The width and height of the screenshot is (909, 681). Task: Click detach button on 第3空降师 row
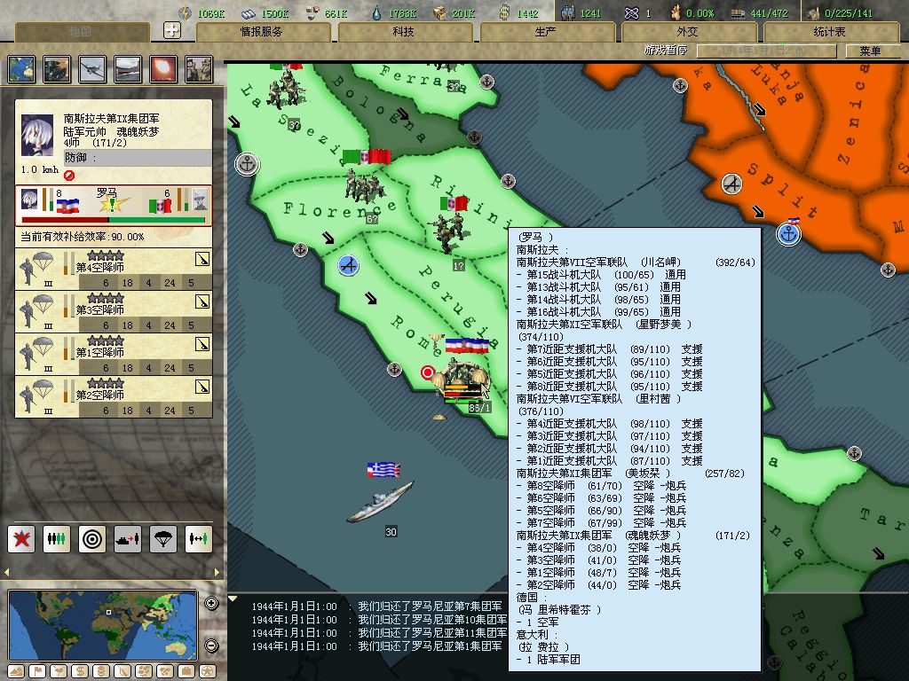coord(202,301)
